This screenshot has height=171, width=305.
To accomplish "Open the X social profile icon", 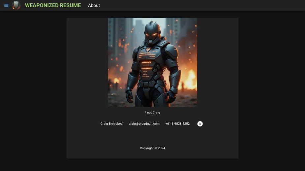I will 200,124.
